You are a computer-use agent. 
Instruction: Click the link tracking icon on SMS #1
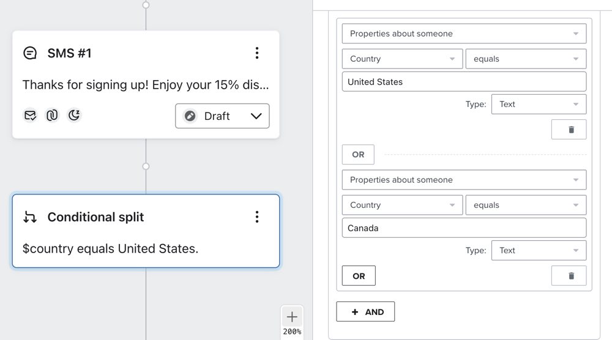point(52,115)
